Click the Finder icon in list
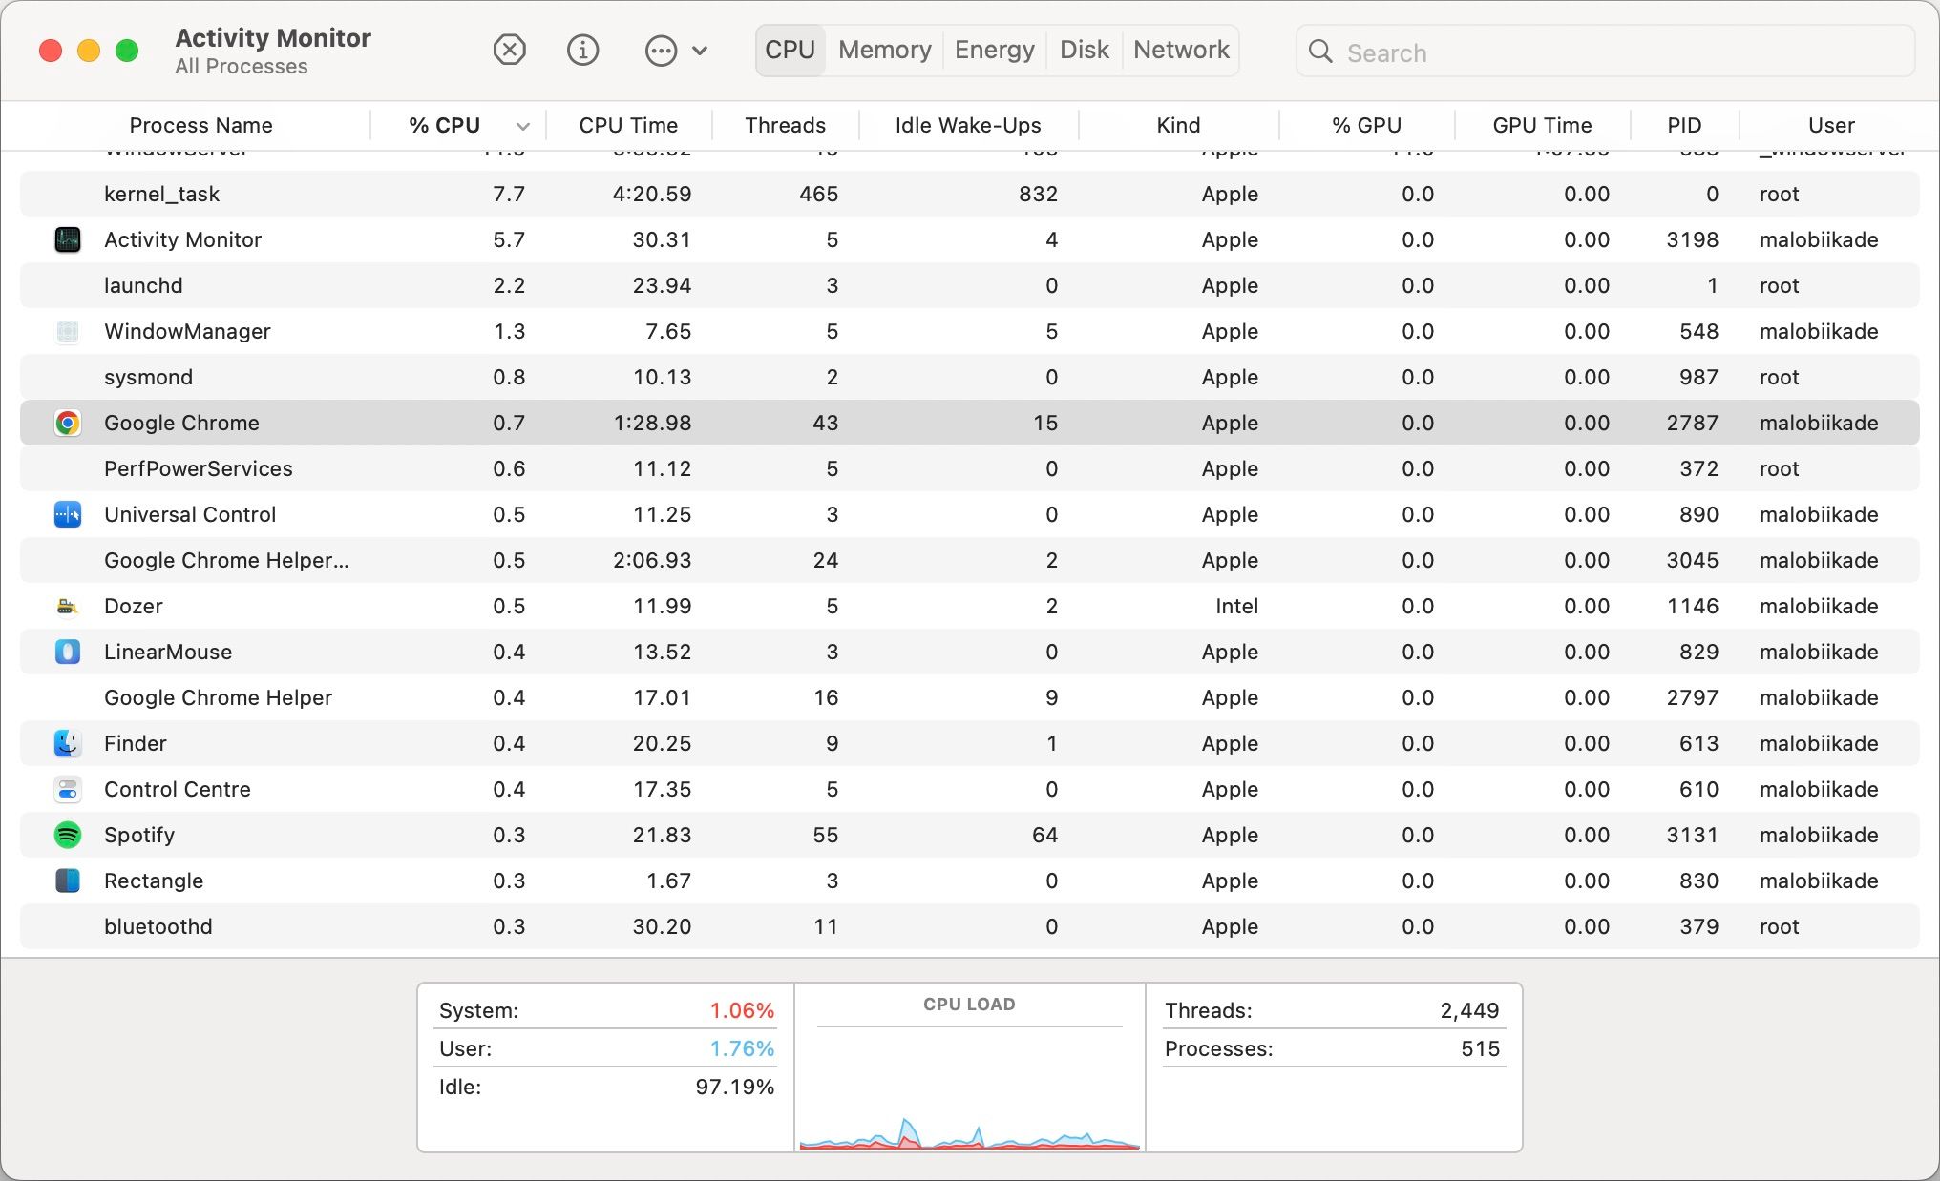 tap(68, 743)
